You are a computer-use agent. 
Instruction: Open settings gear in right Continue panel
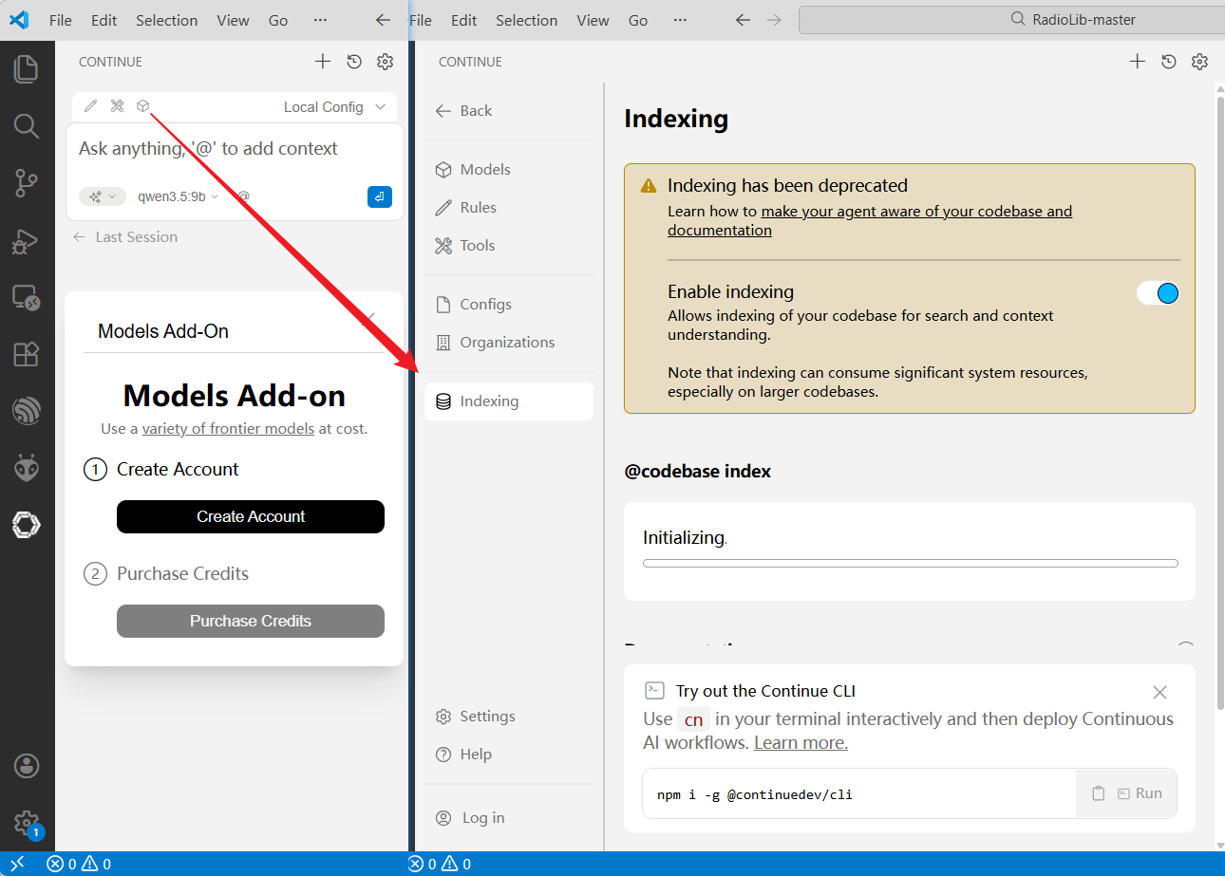(x=1200, y=62)
